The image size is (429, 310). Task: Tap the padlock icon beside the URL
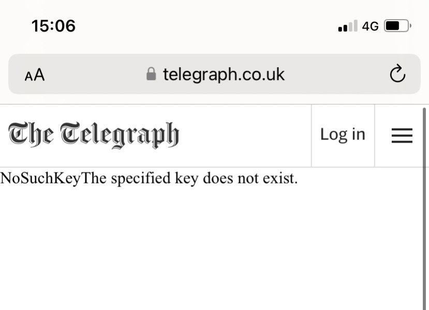[151, 74]
